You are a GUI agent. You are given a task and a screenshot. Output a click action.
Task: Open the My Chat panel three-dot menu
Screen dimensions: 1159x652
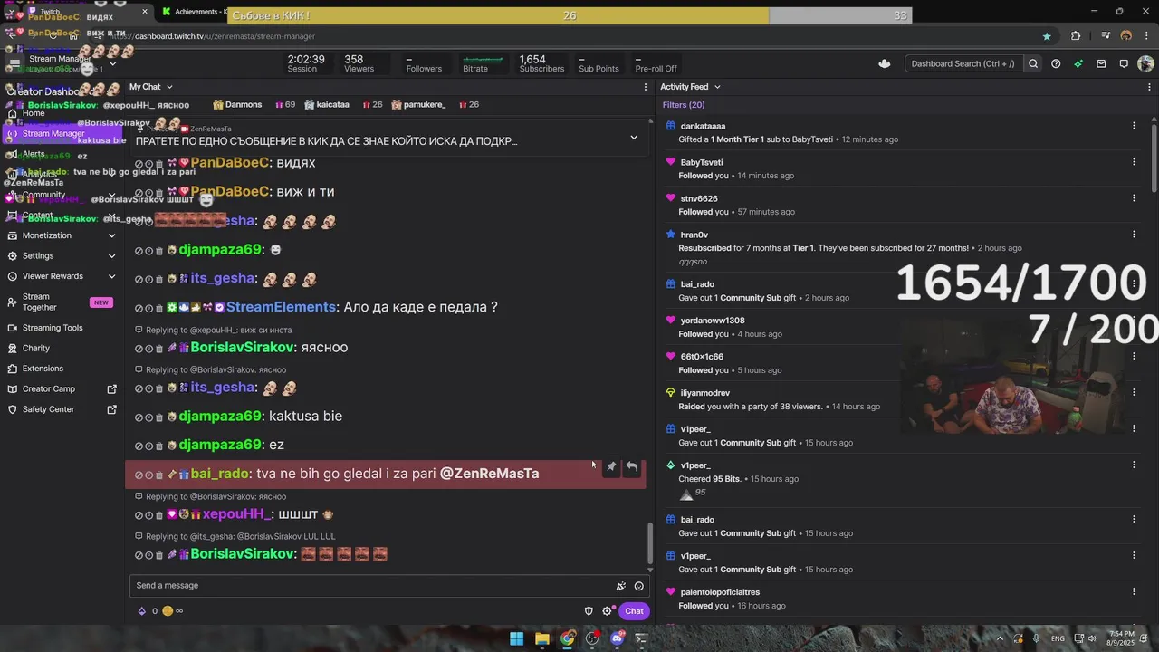[646, 87]
